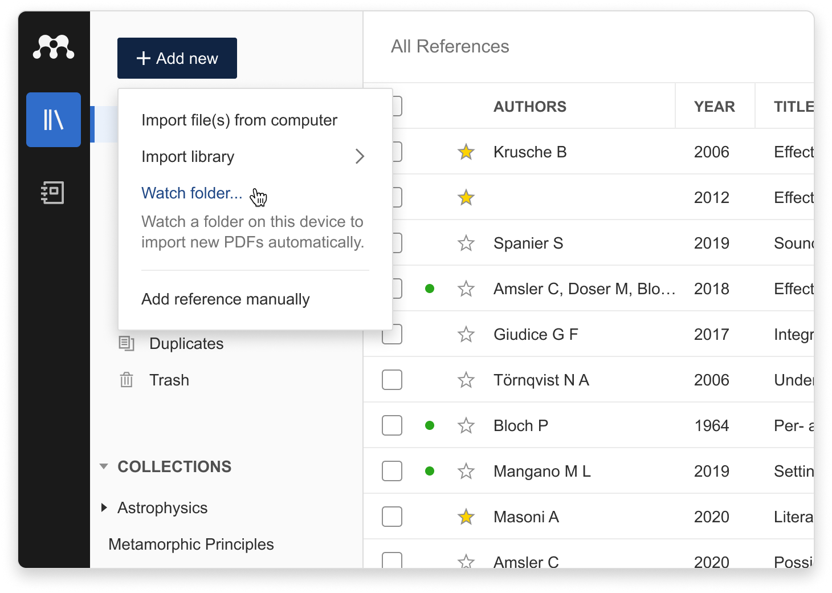Open Duplicates from the sidebar

click(186, 344)
